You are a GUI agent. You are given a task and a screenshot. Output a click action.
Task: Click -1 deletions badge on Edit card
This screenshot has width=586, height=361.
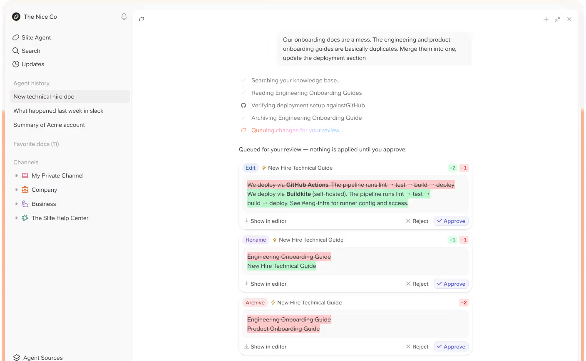(x=464, y=168)
